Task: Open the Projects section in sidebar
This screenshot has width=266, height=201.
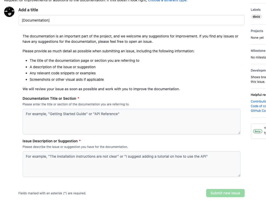Action: click(257, 31)
